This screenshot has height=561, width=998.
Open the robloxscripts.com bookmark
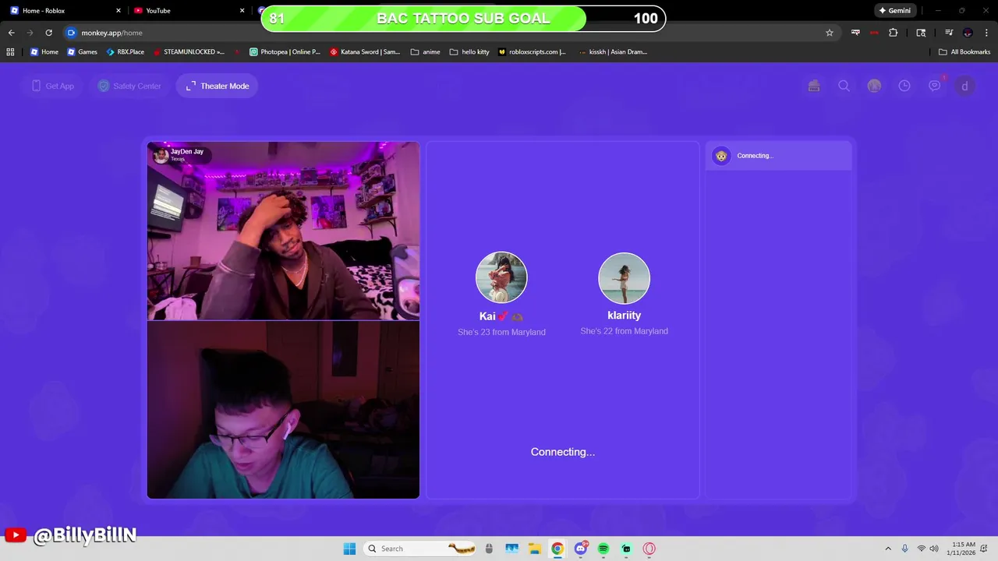pos(531,51)
